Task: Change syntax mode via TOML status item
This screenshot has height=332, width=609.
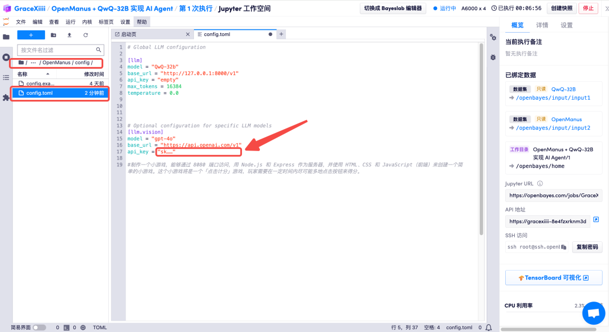Action: [100, 327]
